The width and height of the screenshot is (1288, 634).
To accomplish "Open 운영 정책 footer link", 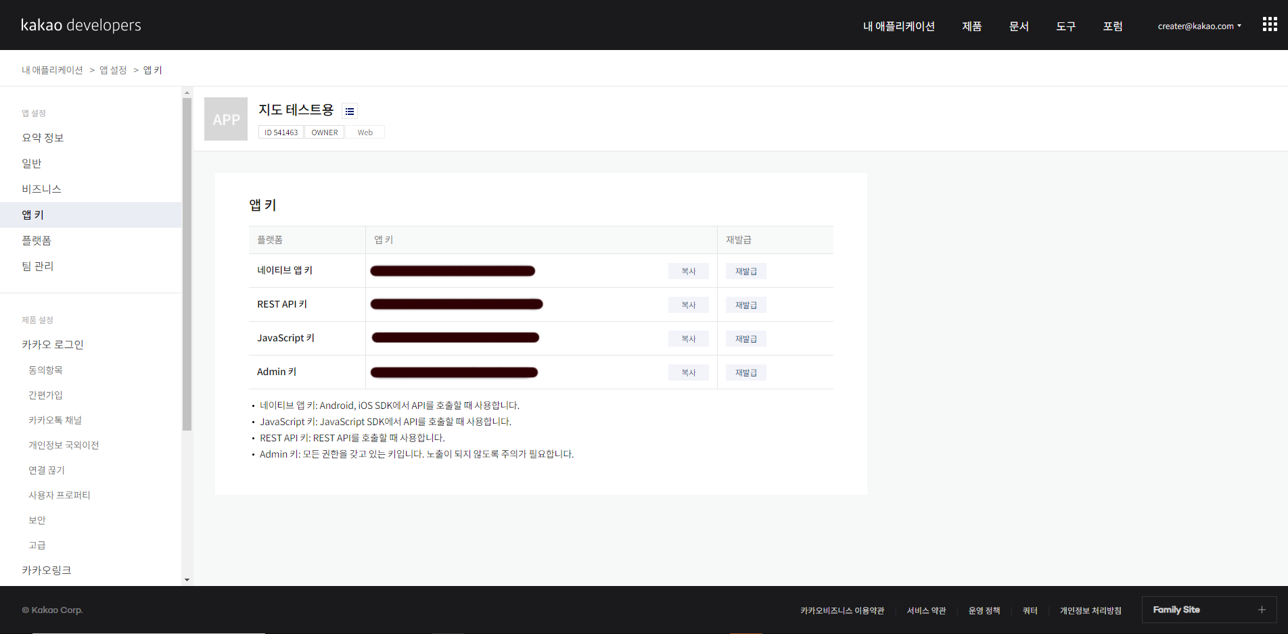I will pos(984,610).
